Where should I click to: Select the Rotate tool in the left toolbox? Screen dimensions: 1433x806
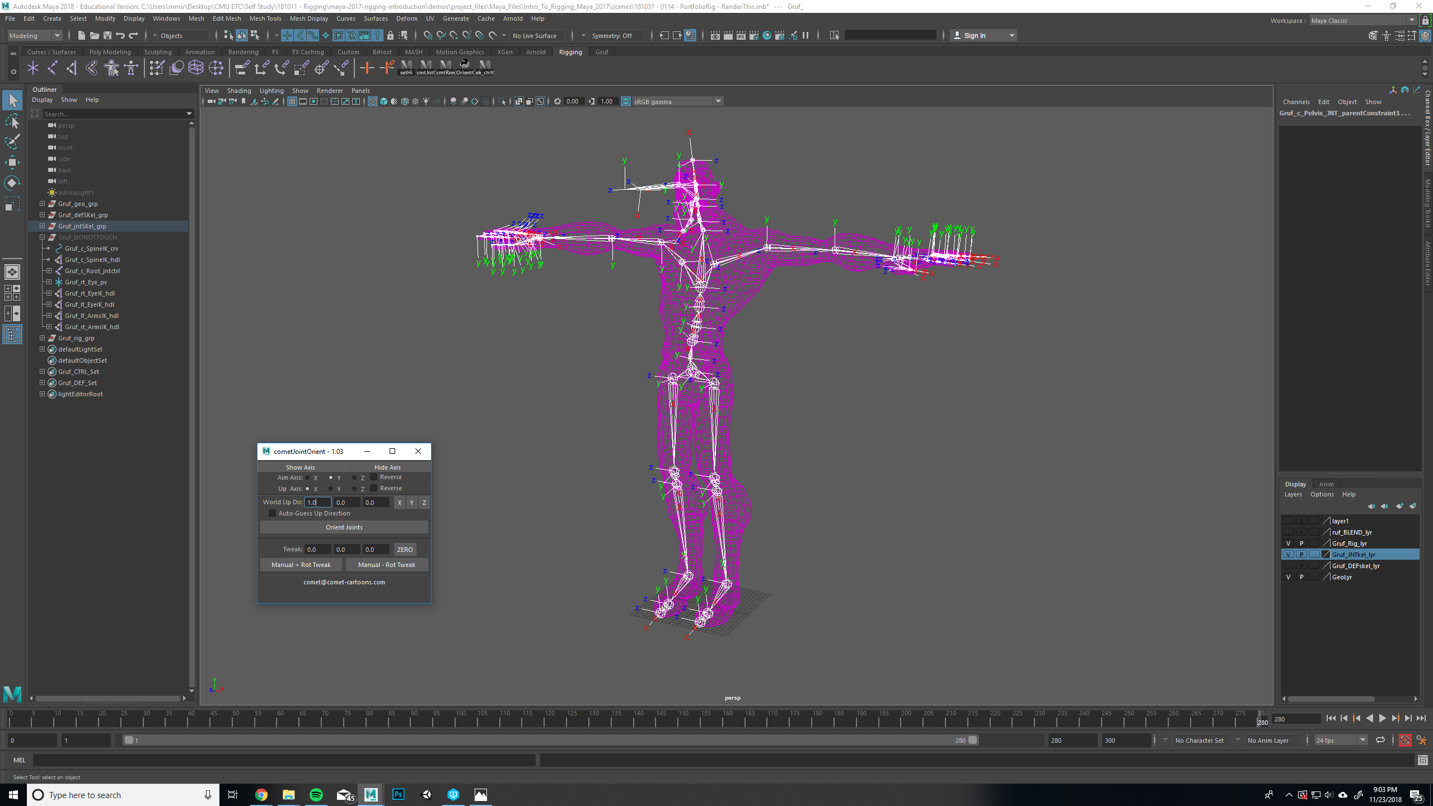tap(12, 183)
